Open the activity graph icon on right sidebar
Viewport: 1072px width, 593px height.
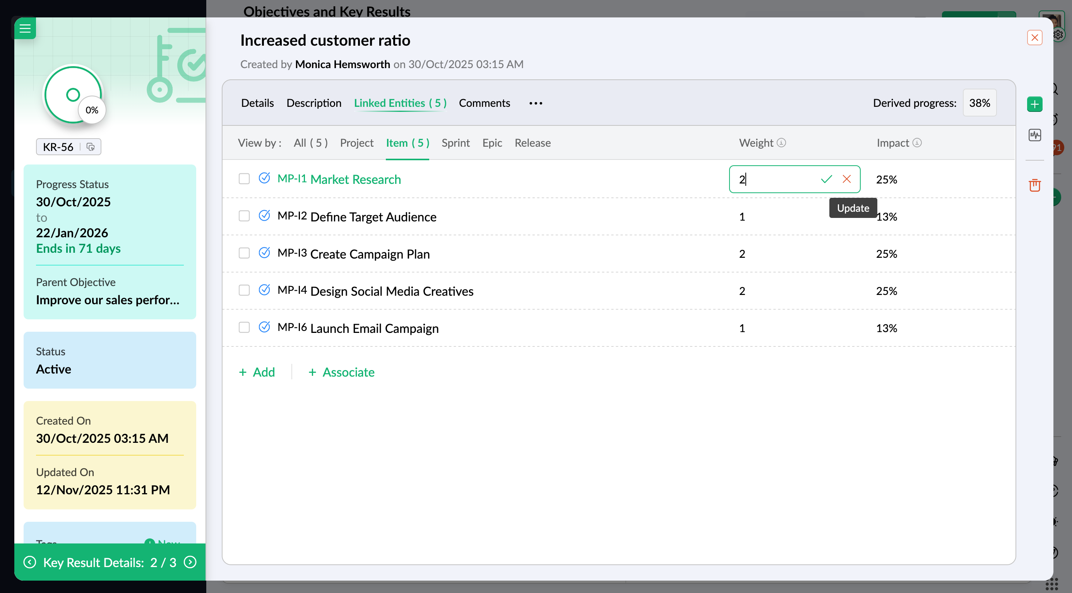[1034, 135]
